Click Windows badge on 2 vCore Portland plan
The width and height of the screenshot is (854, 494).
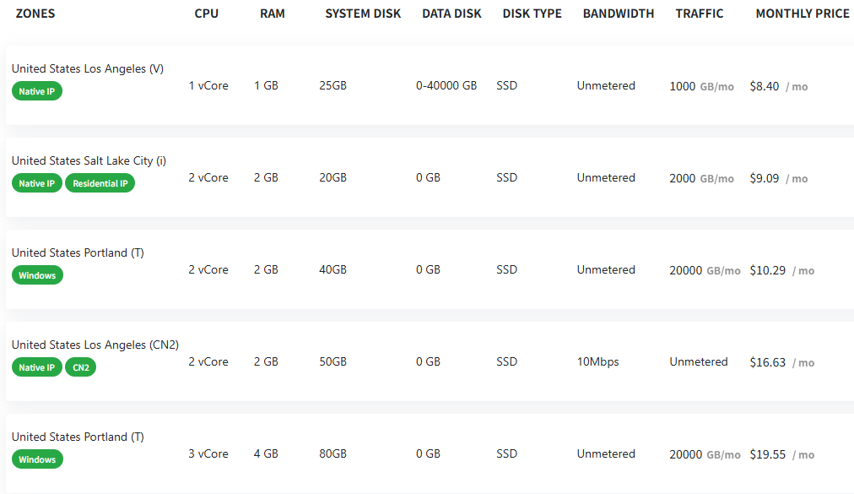37,275
